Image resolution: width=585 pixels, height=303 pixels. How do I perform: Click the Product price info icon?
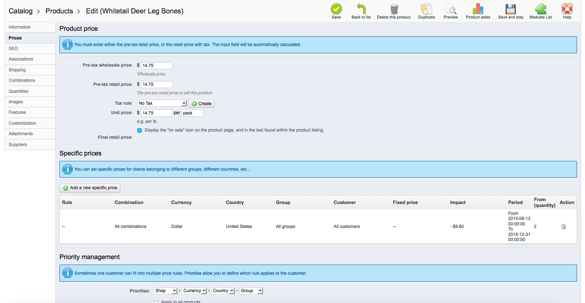coord(67,45)
